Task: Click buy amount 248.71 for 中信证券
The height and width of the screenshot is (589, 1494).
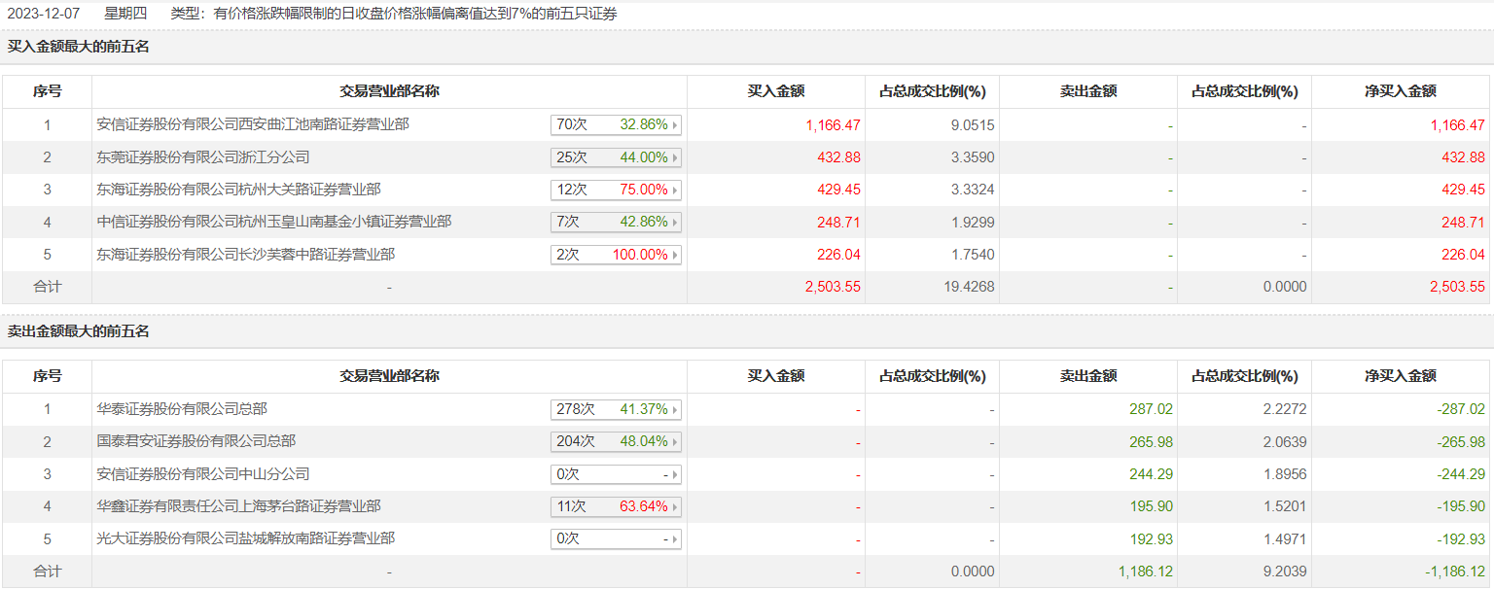Action: click(x=839, y=223)
